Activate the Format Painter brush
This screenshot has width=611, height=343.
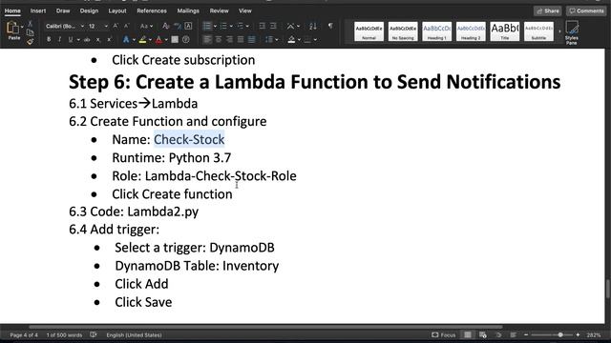31,41
